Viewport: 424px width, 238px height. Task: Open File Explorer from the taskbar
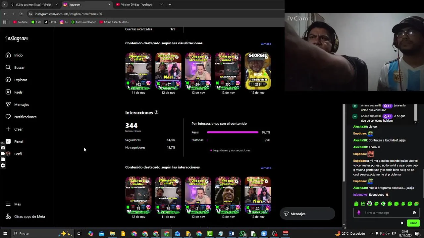click(112, 234)
